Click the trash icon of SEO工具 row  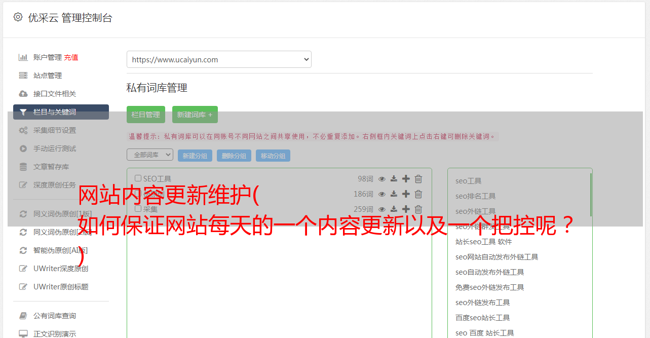click(x=418, y=179)
